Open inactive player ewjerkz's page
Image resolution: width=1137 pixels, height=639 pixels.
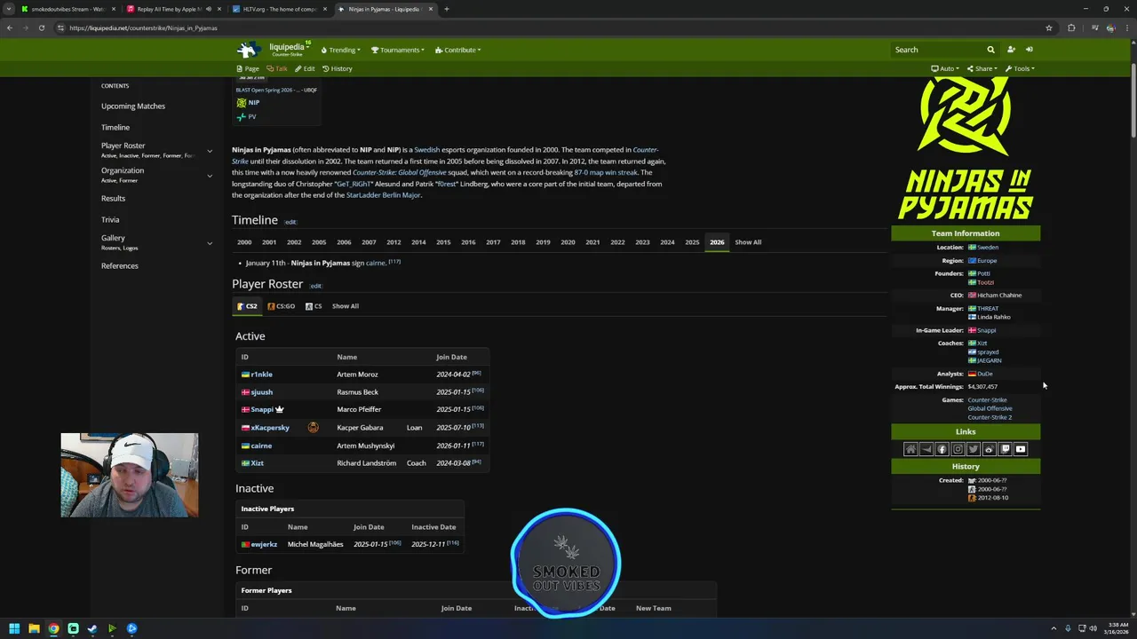tap(264, 544)
